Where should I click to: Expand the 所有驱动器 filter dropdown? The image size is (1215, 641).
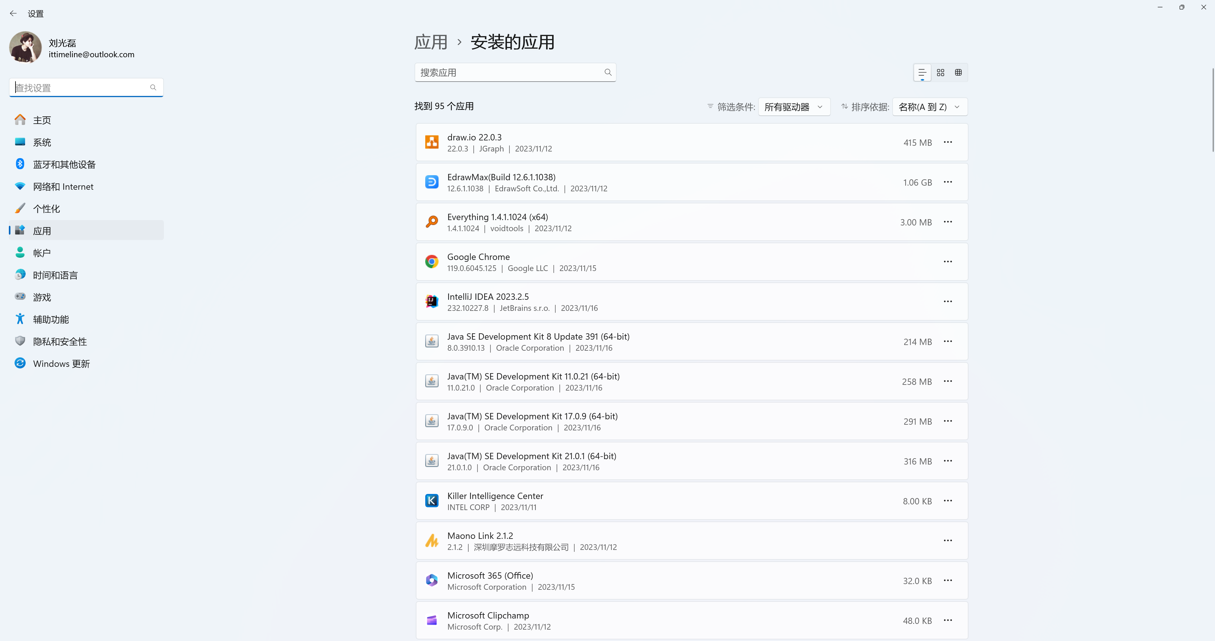click(x=794, y=107)
